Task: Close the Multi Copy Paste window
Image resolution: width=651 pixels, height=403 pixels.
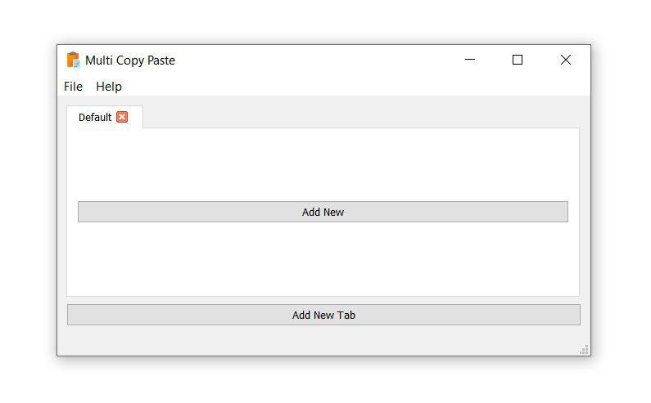Action: click(566, 60)
